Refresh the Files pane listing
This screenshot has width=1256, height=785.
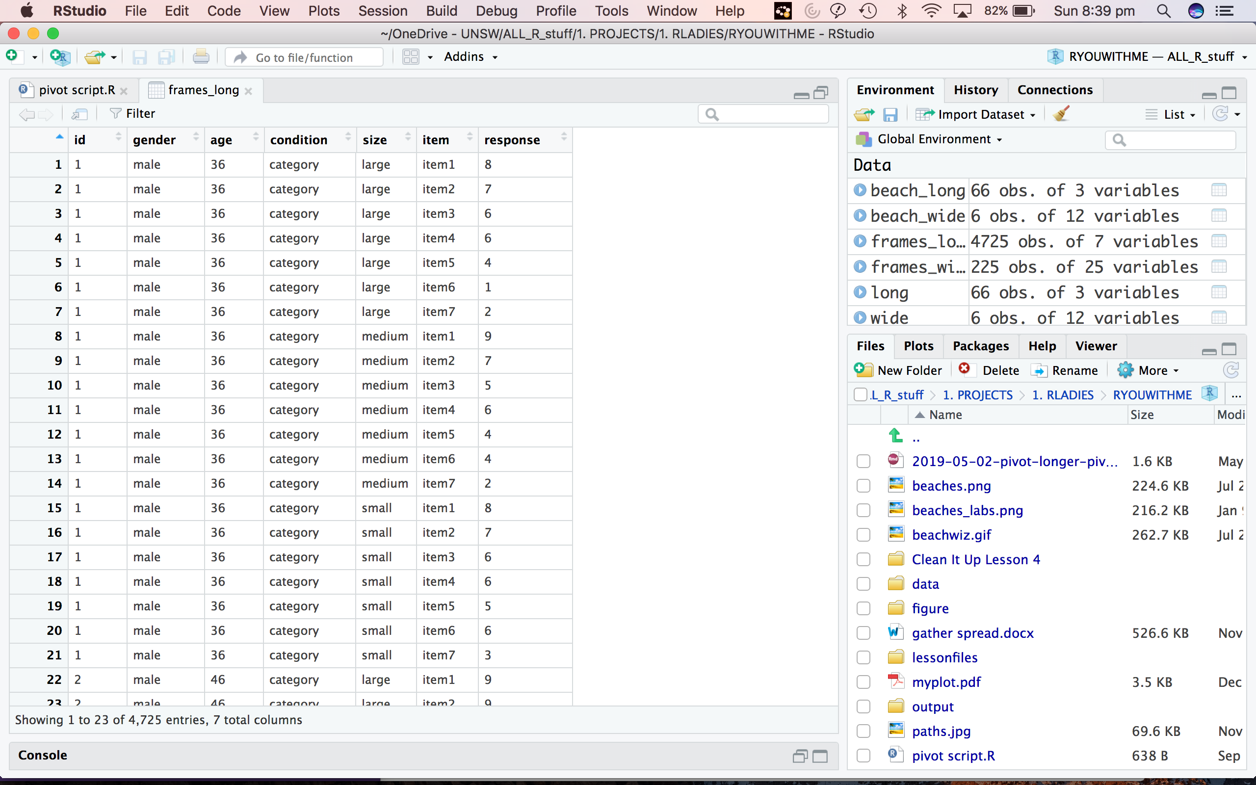1230,370
